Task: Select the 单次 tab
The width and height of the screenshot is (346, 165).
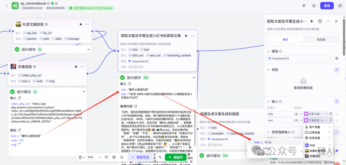Action: (285, 40)
